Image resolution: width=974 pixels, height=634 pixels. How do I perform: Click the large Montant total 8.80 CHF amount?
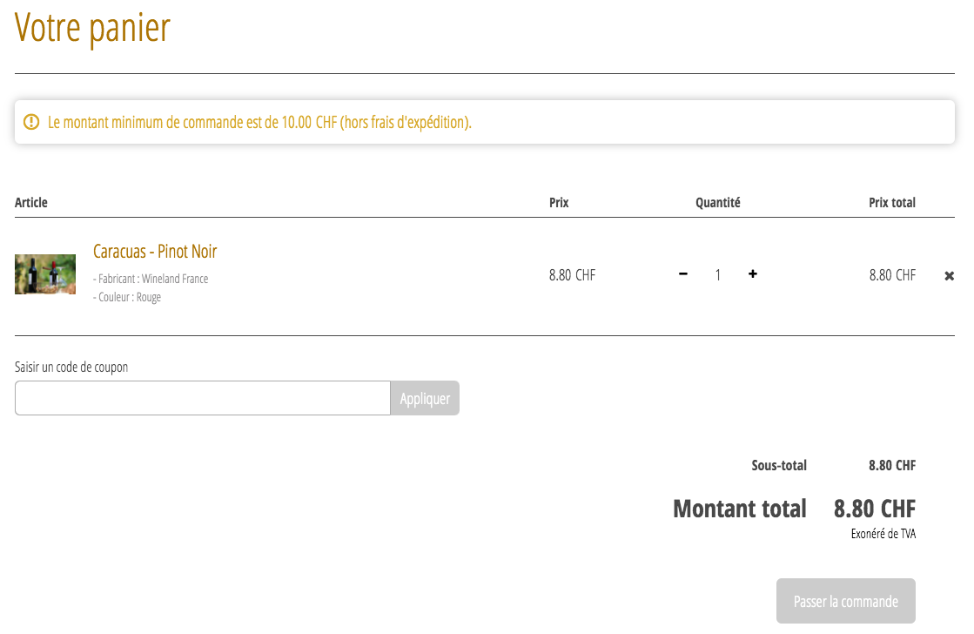click(875, 509)
